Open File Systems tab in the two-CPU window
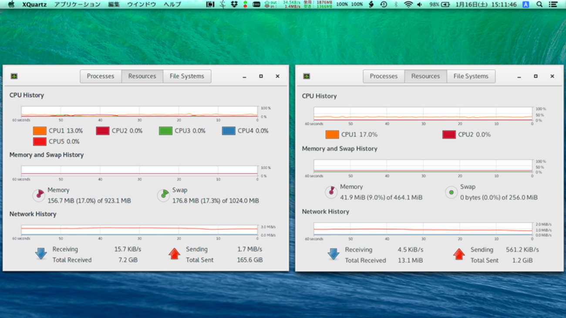This screenshot has width=566, height=318. (471, 76)
